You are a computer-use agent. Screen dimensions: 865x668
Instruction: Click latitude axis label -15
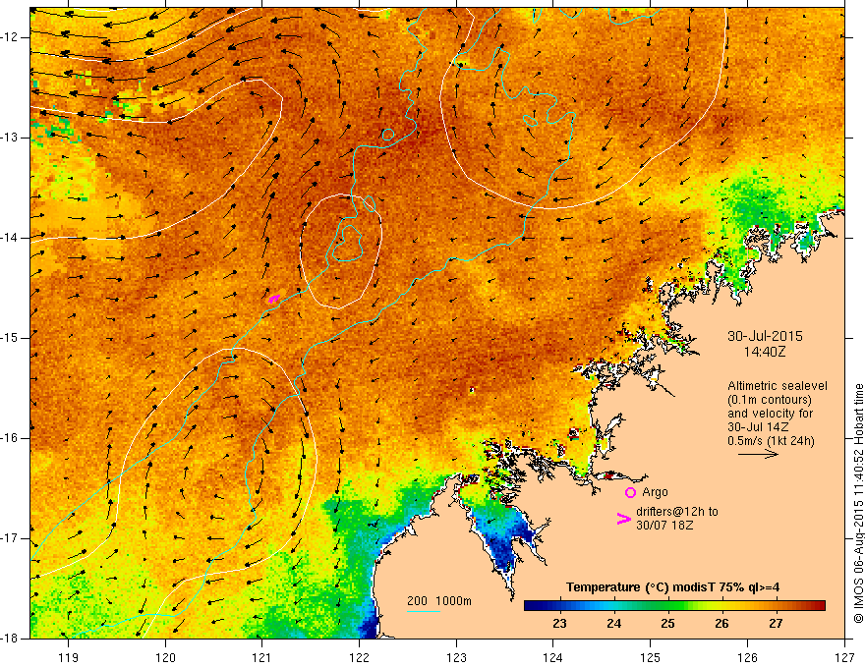[x=10, y=338]
